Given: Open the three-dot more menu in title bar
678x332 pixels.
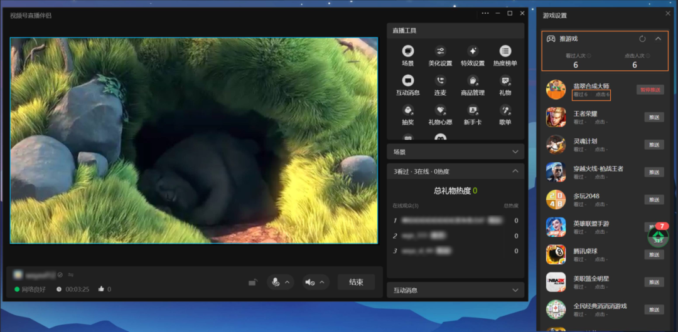Looking at the screenshot, I should coord(485,13).
